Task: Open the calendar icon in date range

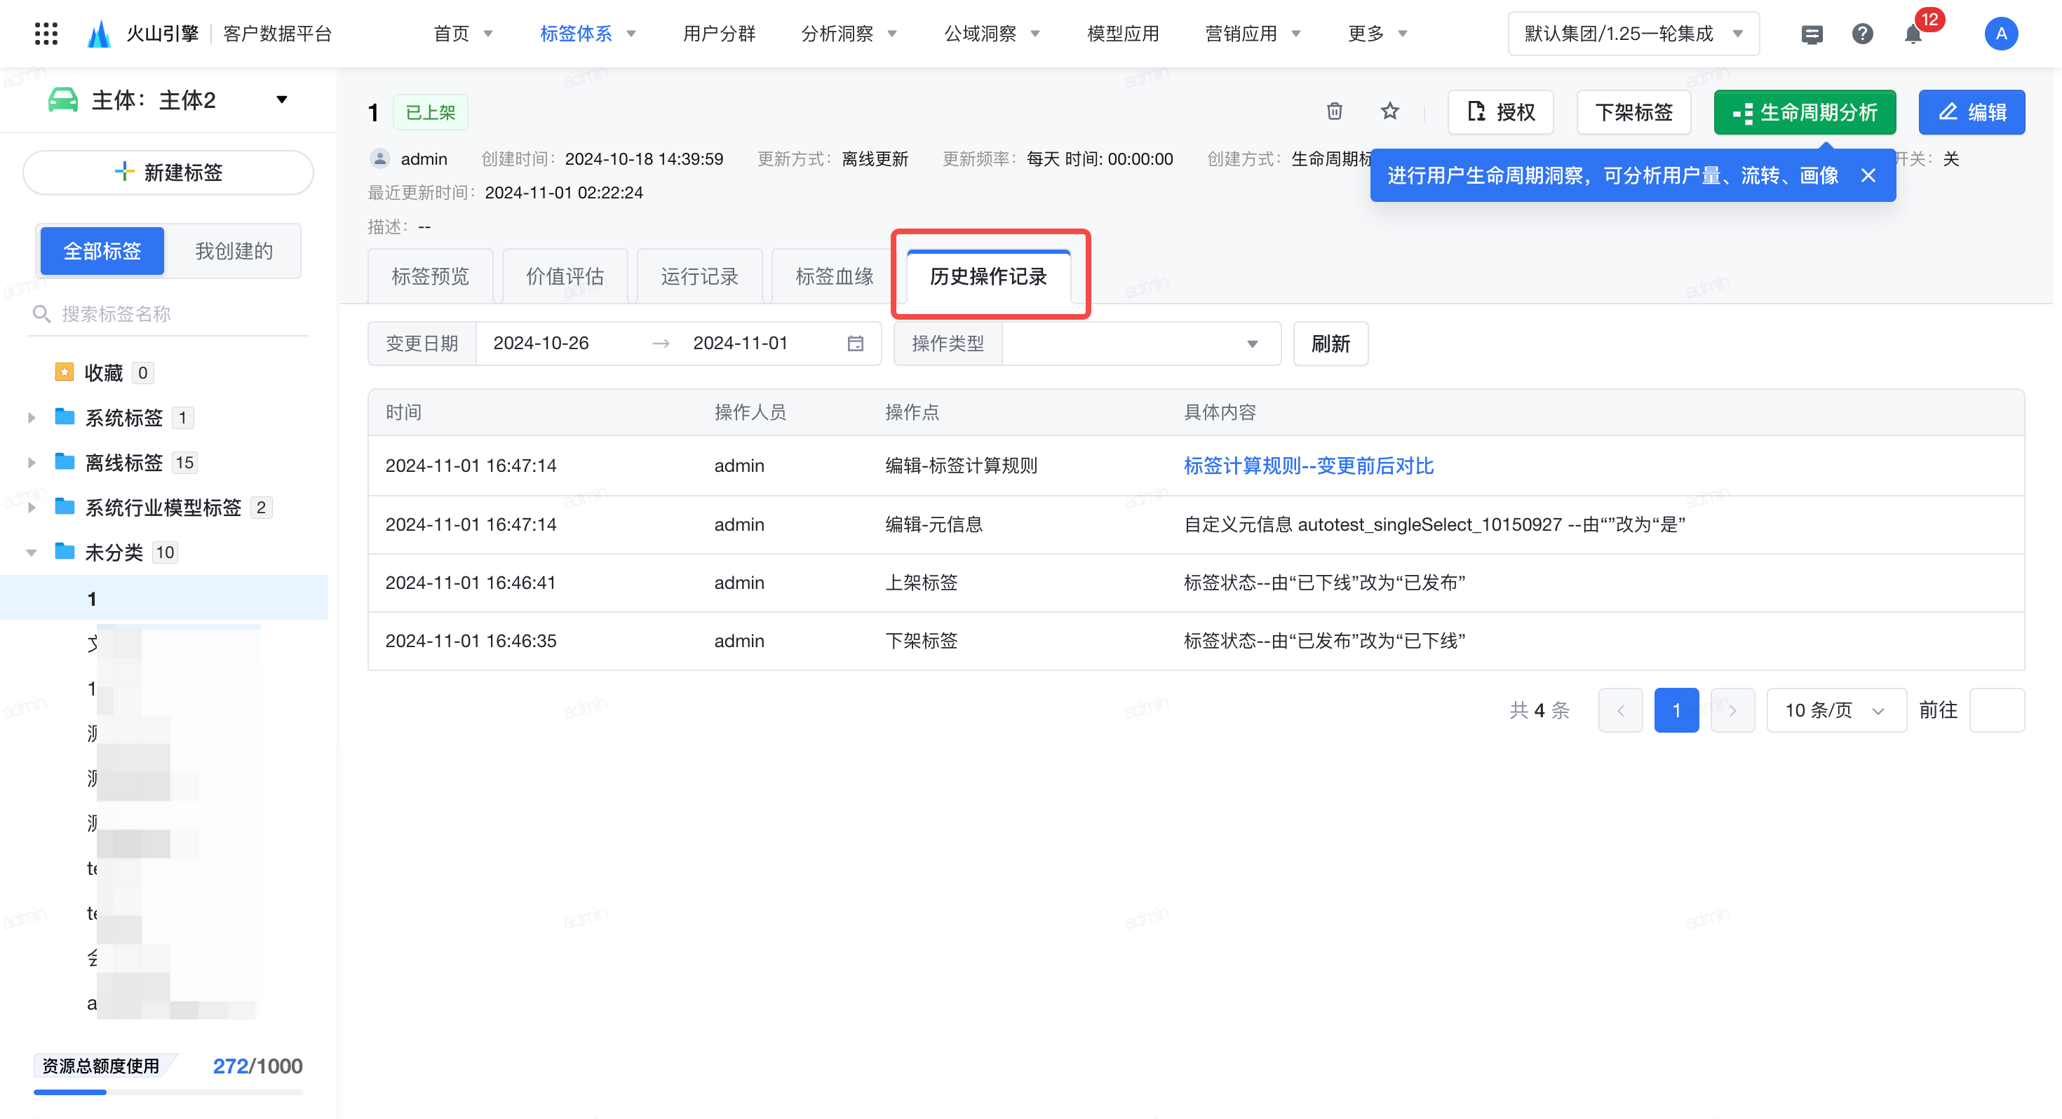Action: pos(855,344)
